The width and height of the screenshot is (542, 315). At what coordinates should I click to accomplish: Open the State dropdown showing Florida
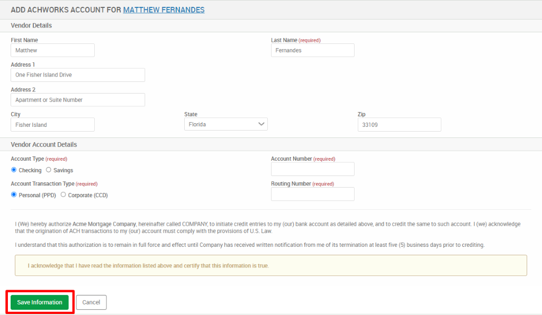point(225,124)
